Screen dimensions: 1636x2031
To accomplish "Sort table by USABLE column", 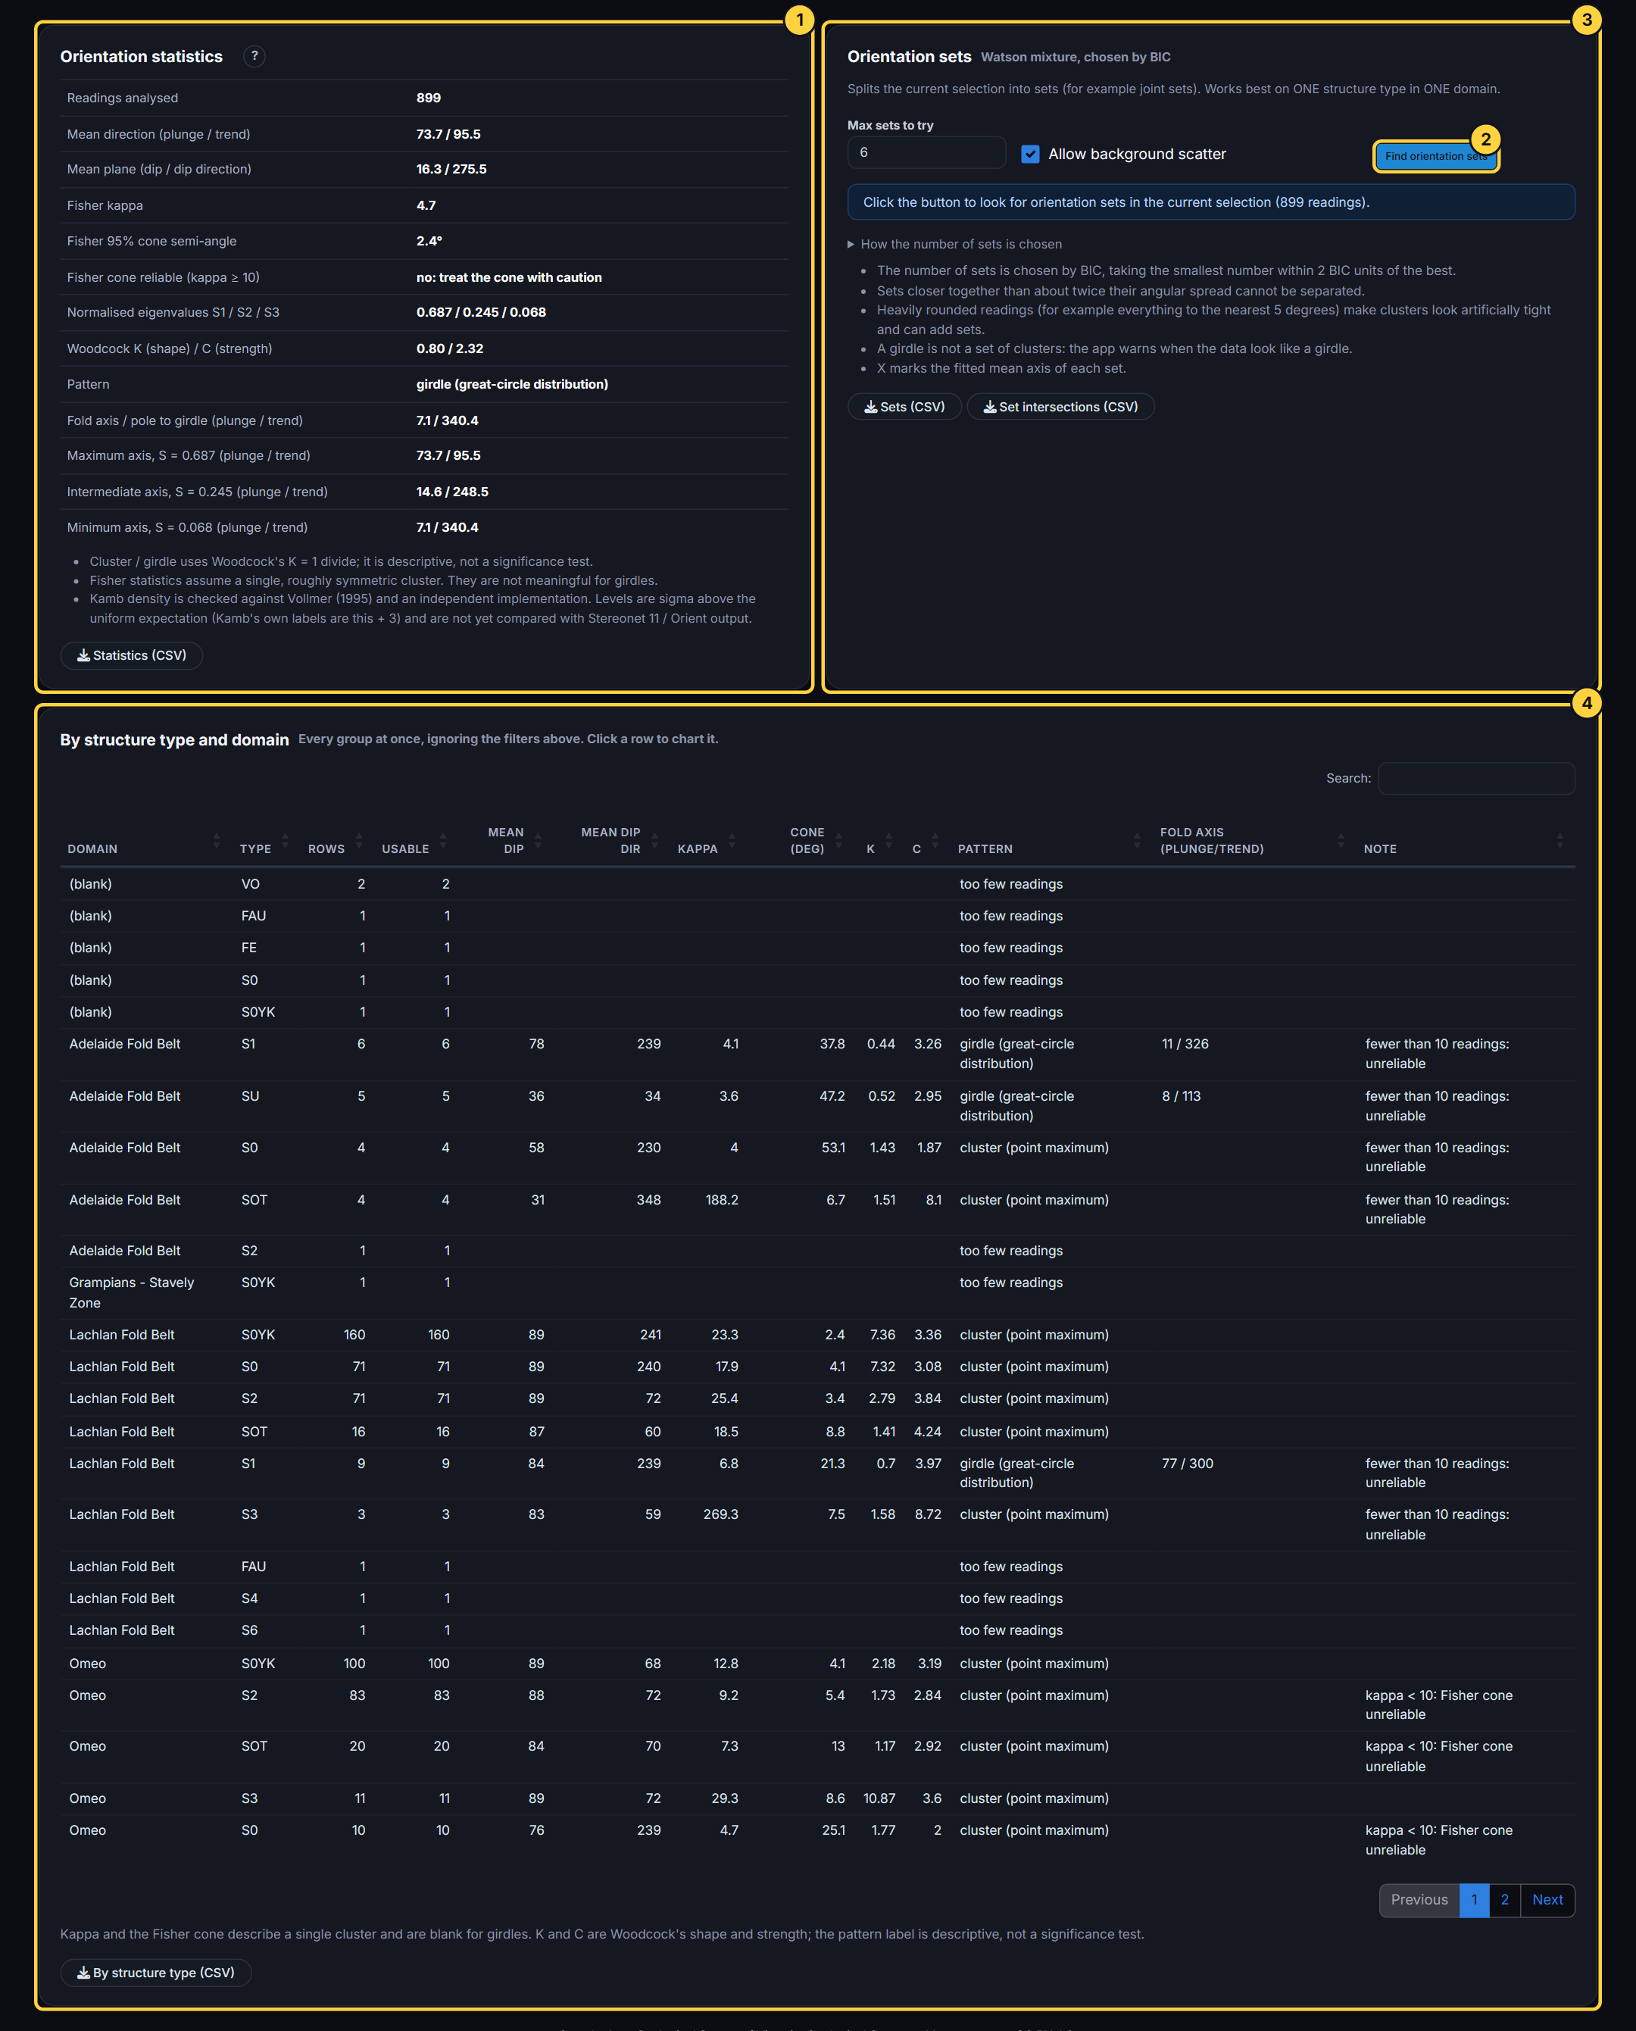I will tap(413, 841).
